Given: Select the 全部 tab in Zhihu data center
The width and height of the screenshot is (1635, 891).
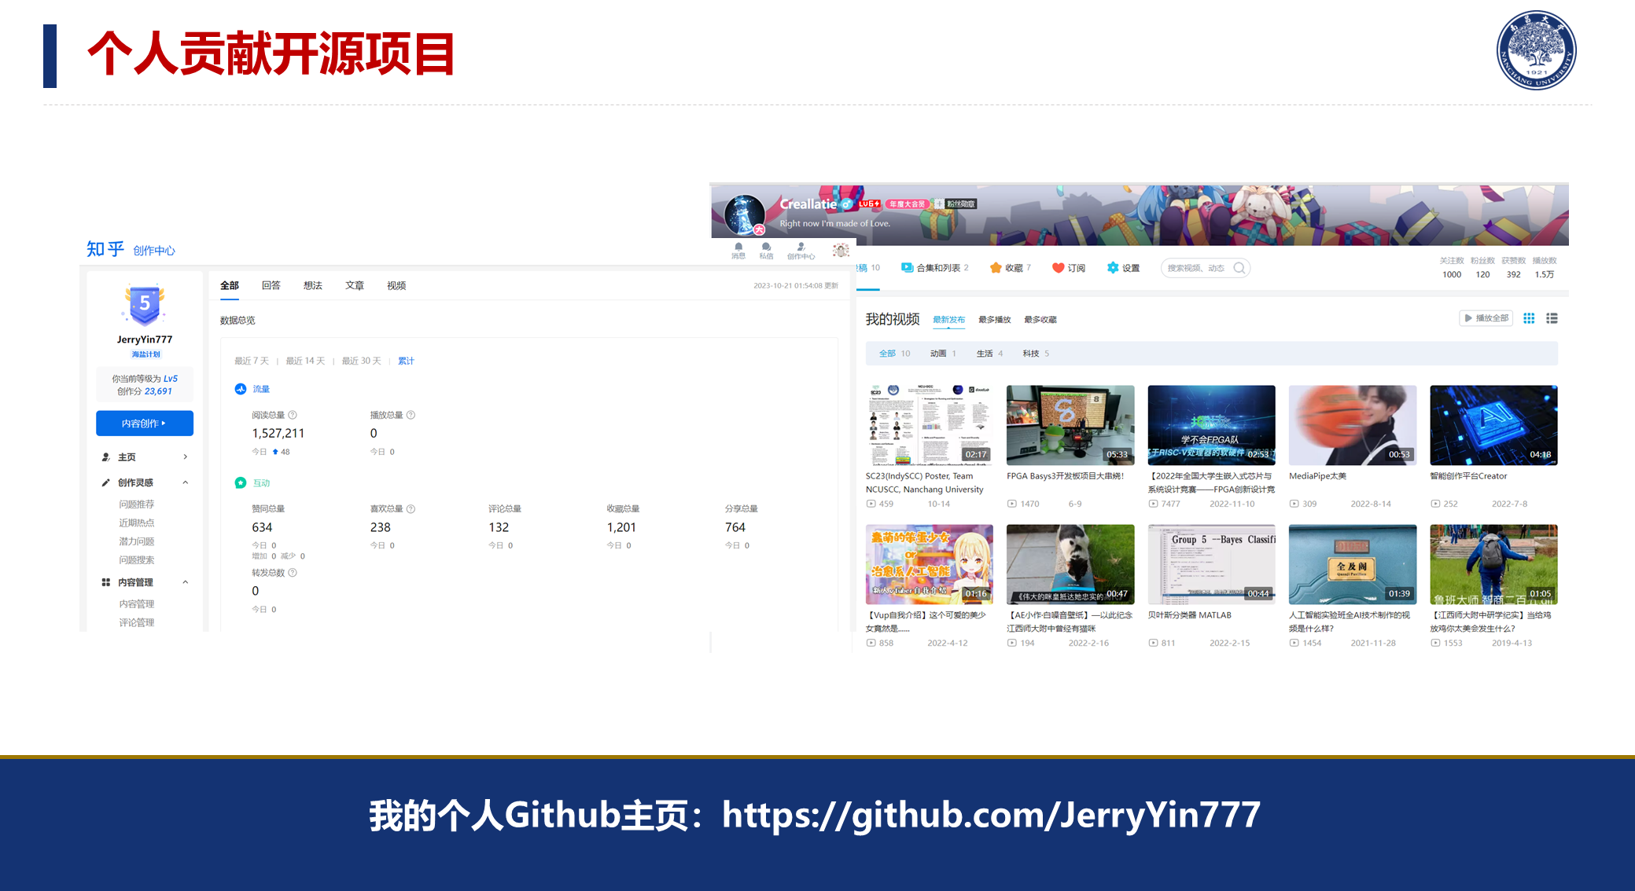Looking at the screenshot, I should tap(230, 285).
